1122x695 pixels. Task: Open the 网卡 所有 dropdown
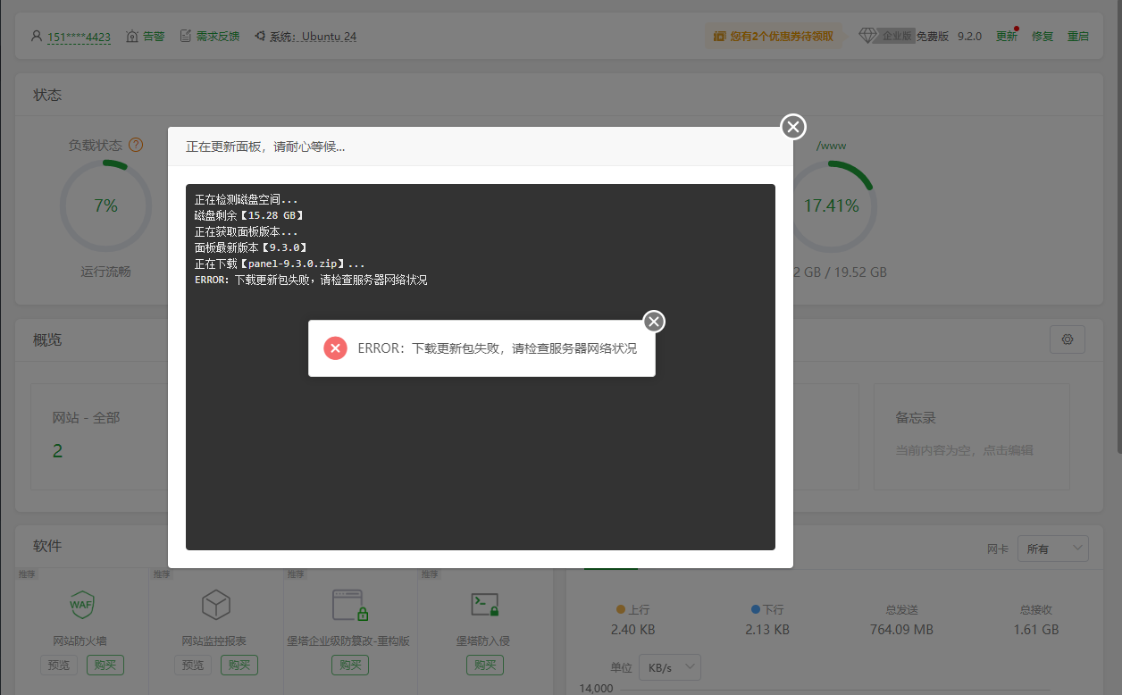(1053, 548)
